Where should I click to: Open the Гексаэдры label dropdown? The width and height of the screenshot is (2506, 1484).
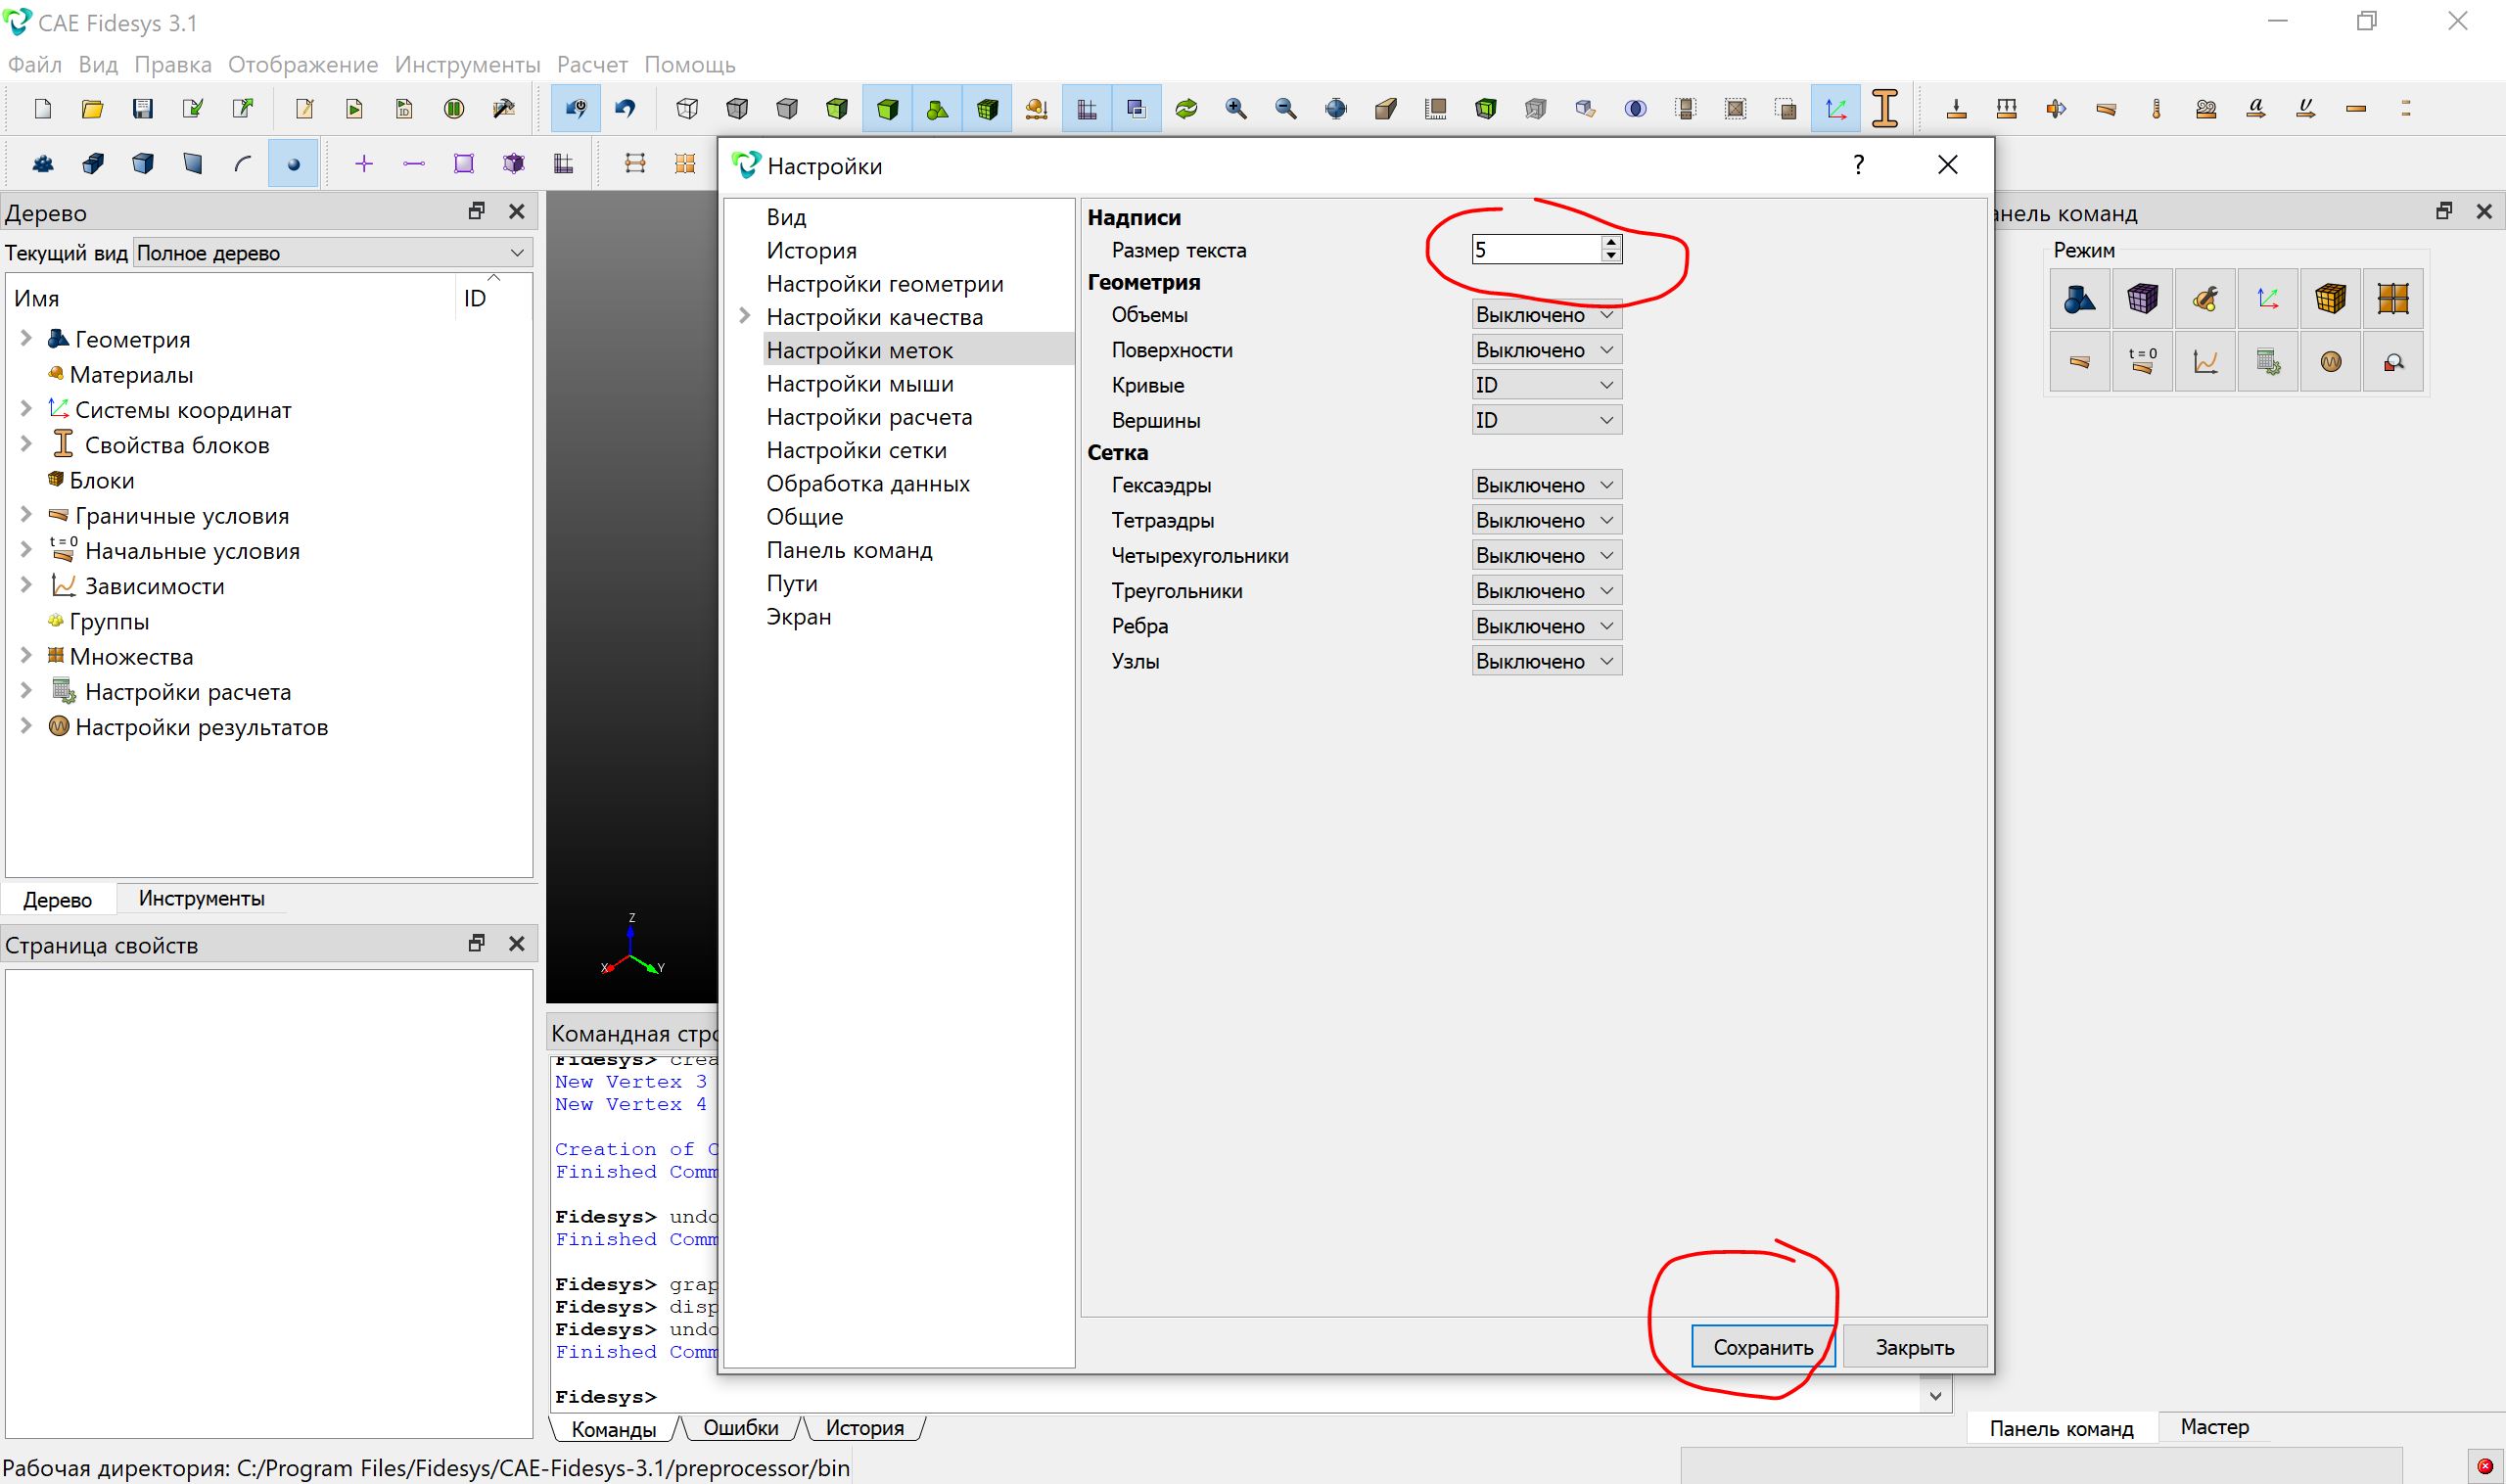point(1546,485)
